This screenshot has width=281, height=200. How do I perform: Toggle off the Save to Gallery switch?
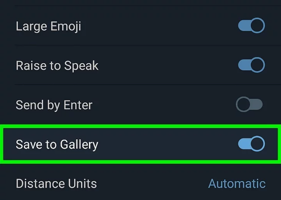251,144
